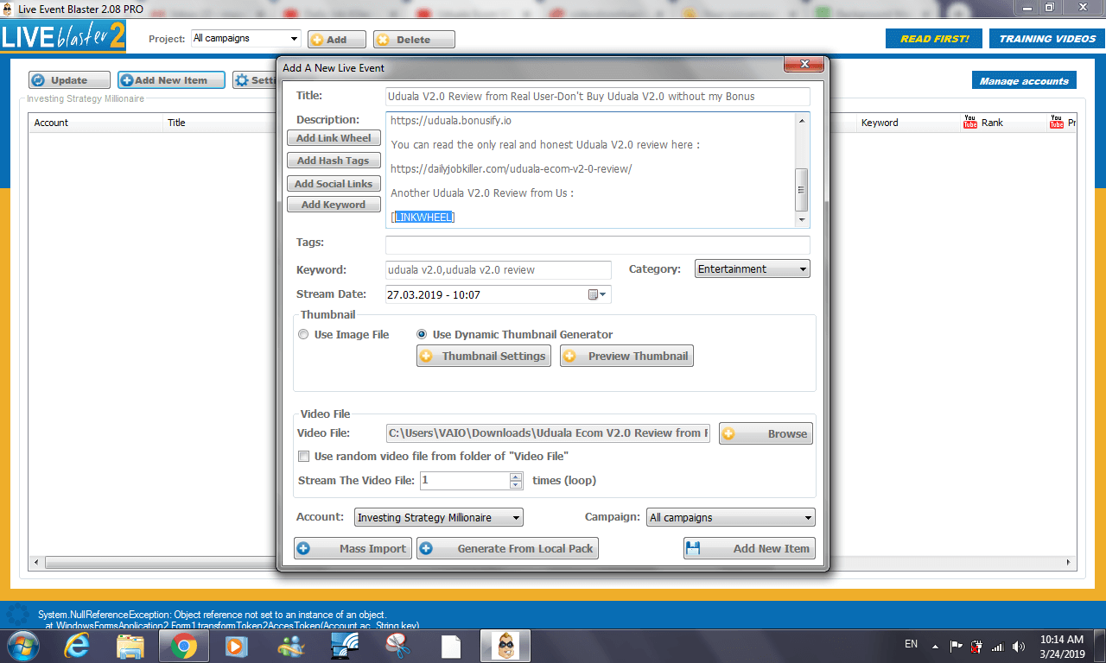Click the description scrollbar down arrow
The image size is (1106, 663).
[x=802, y=220]
